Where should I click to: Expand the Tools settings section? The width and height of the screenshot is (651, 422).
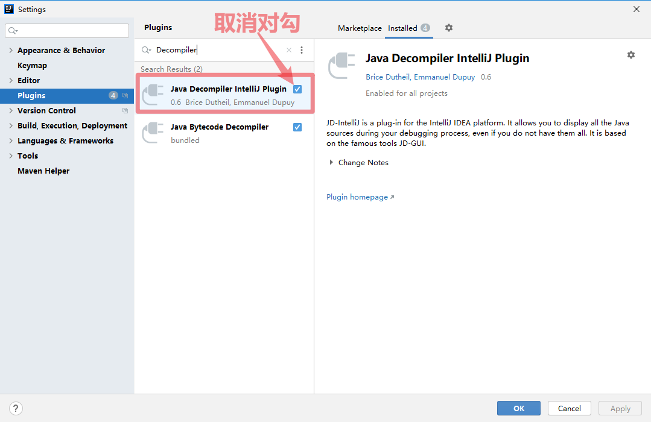pos(11,156)
